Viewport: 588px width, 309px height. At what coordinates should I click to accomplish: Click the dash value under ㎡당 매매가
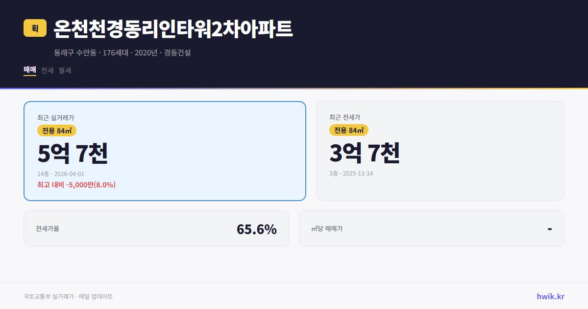pos(548,228)
